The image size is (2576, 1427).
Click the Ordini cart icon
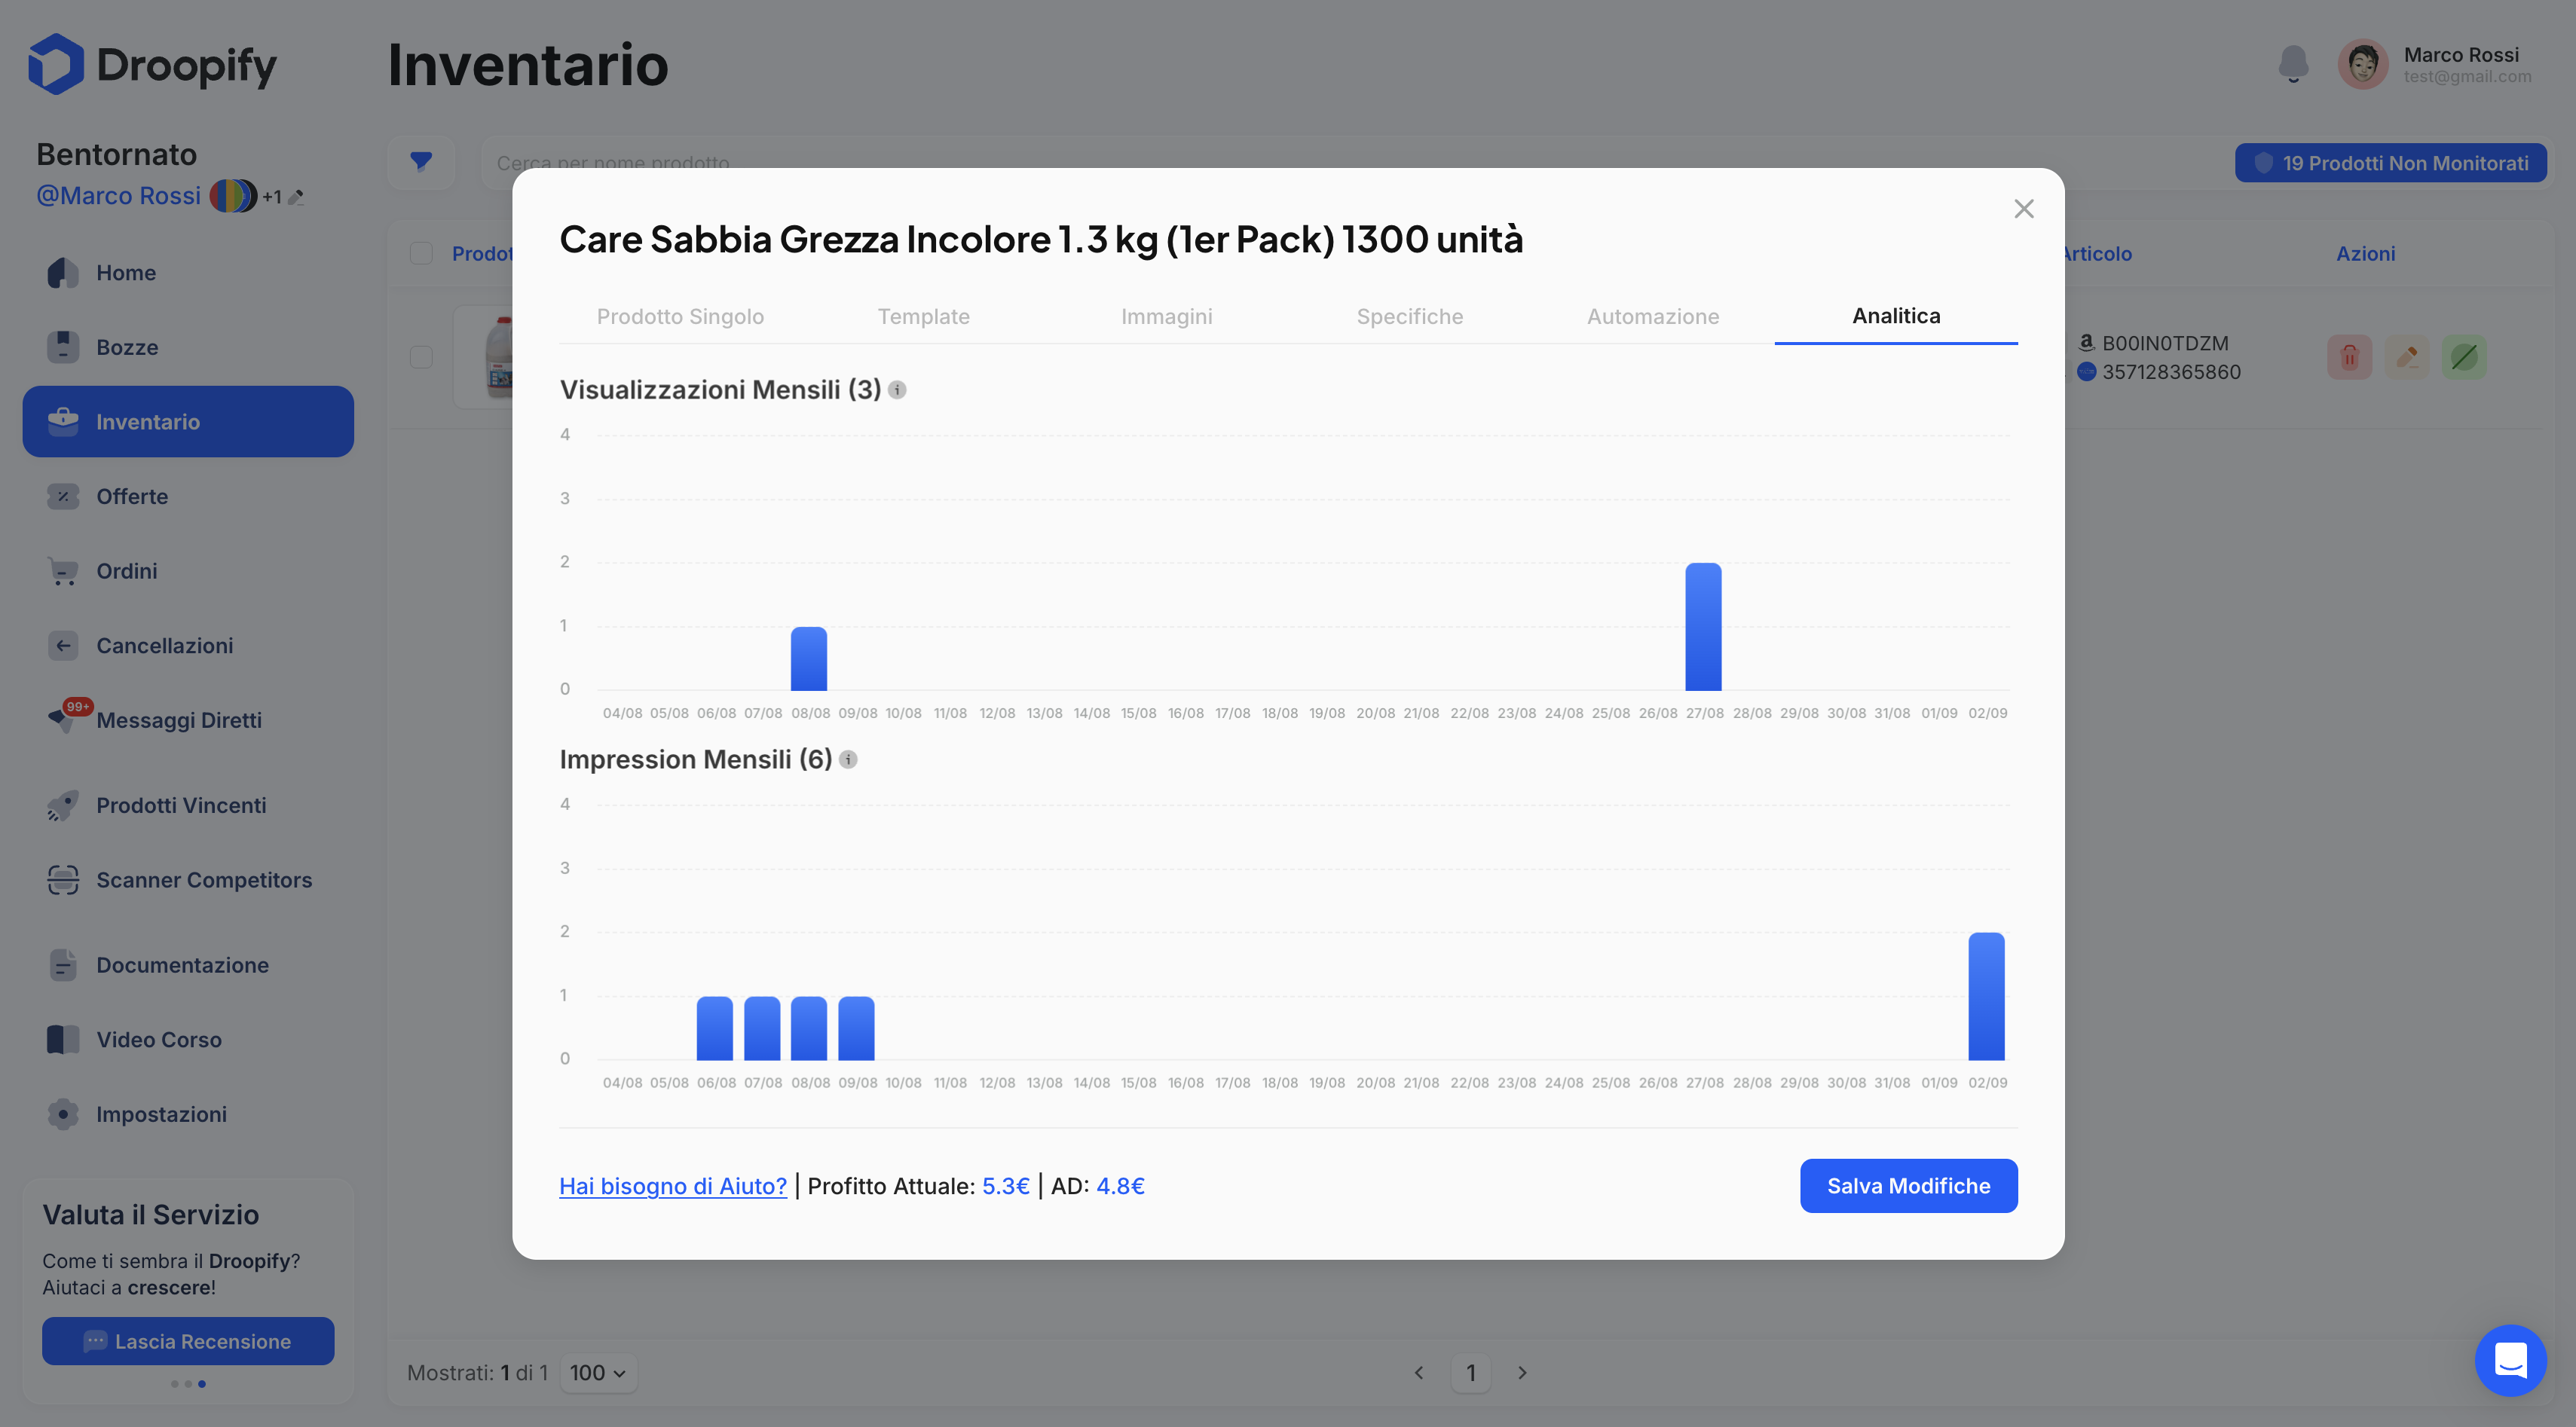[63, 571]
